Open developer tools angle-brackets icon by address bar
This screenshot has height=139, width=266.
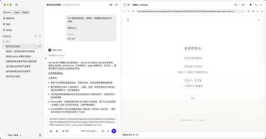(x=258, y=11)
